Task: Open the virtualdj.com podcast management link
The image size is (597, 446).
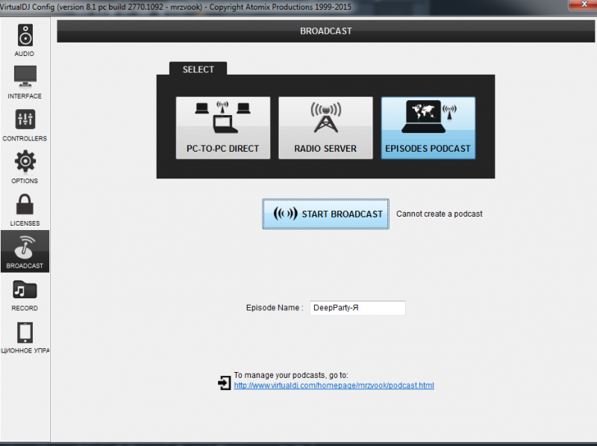Action: 334,385
